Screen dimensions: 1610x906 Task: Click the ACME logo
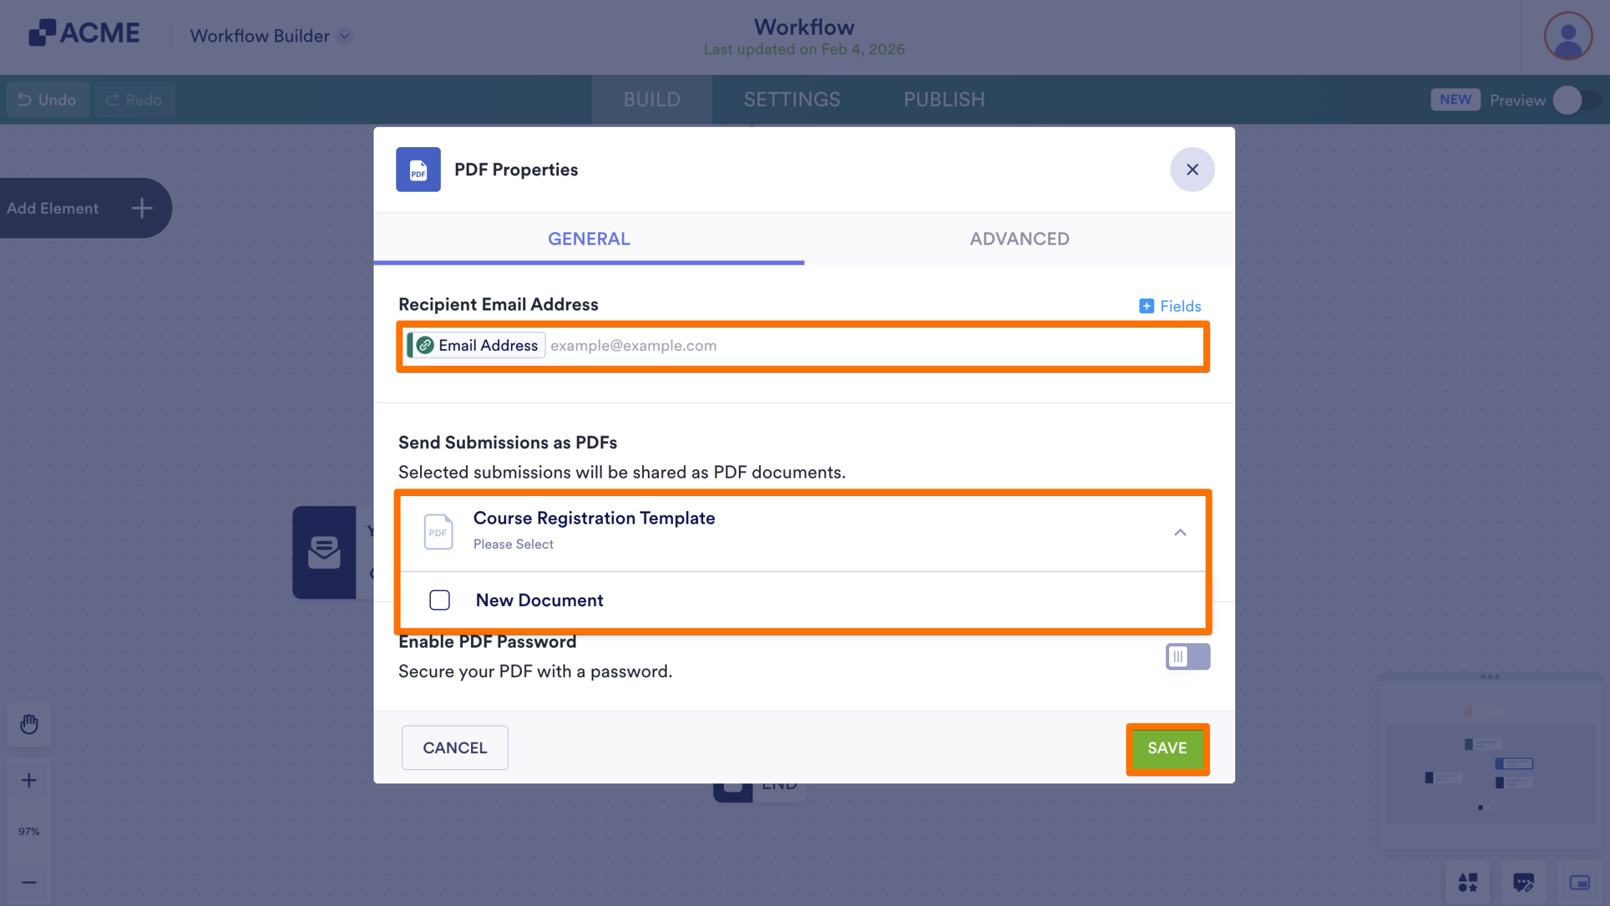[x=84, y=33]
